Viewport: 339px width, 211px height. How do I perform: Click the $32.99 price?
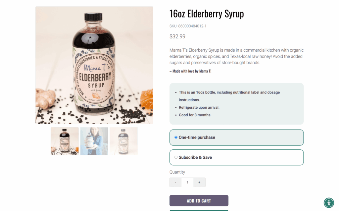[x=177, y=36]
